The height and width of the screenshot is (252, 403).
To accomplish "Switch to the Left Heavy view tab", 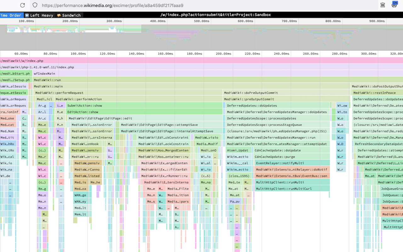I will [39, 15].
